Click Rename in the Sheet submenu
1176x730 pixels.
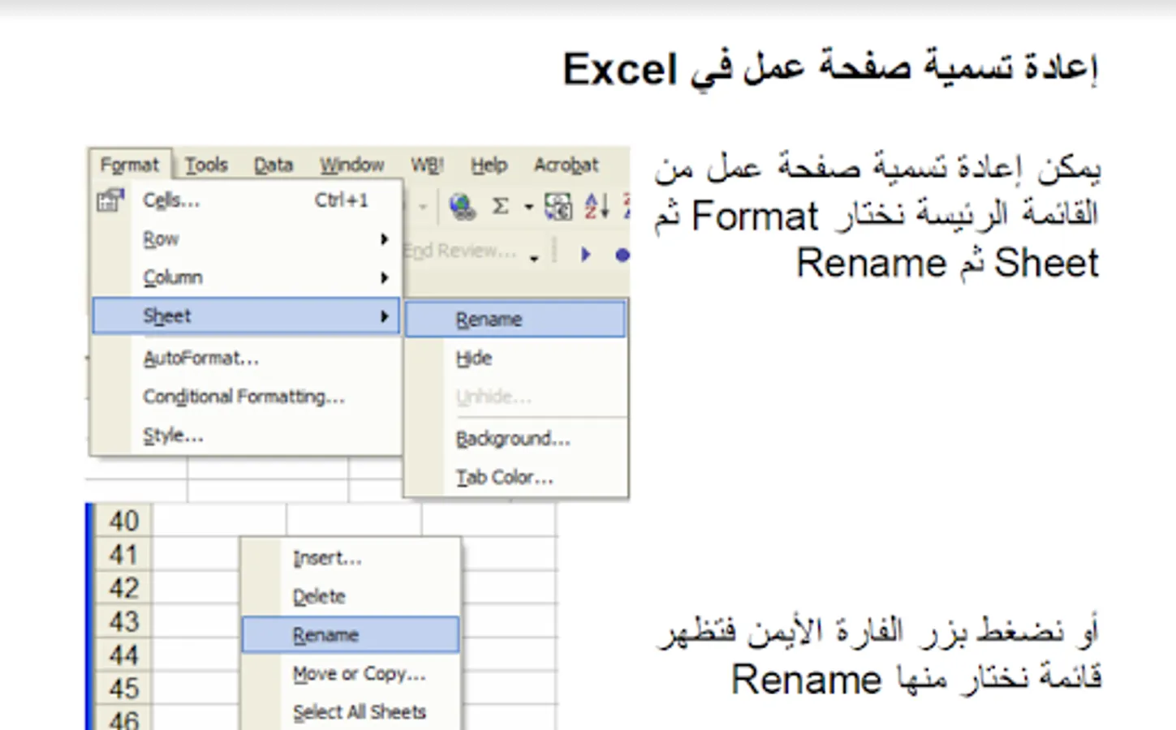tap(515, 319)
